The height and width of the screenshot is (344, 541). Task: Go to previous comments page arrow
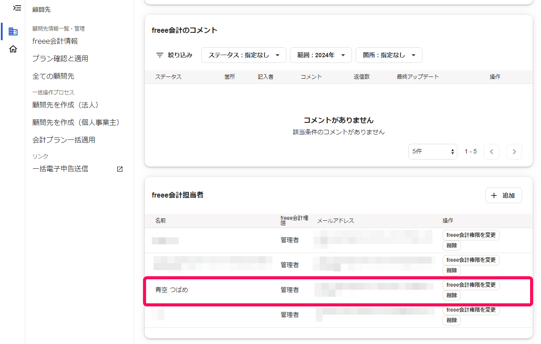(492, 152)
